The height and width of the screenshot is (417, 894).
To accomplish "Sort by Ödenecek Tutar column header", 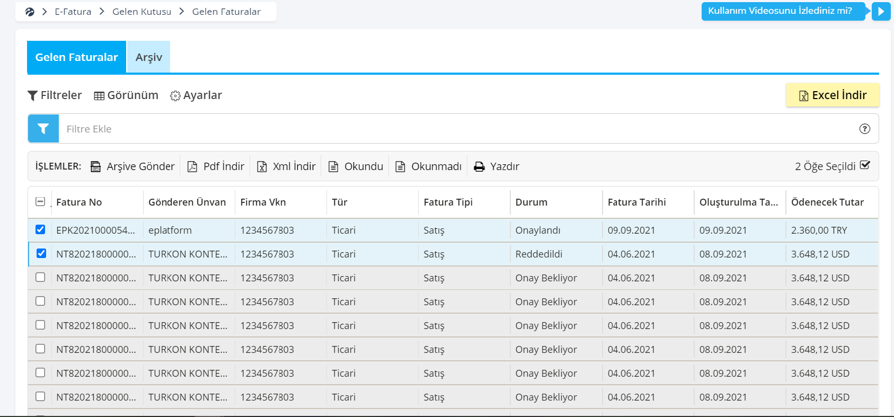I will point(827,202).
